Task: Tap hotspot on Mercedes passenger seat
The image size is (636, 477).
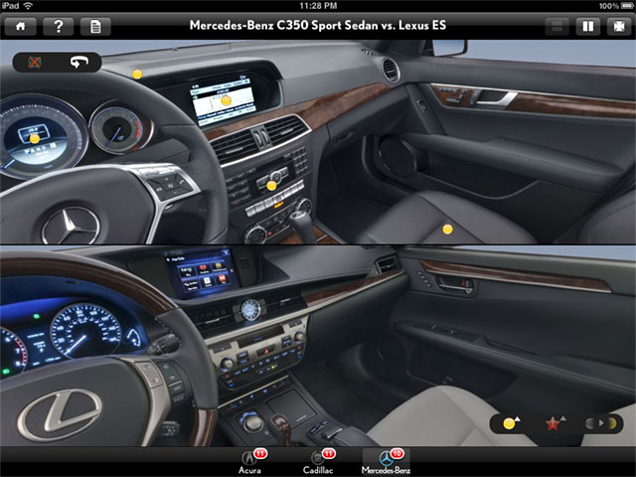Action: [447, 229]
